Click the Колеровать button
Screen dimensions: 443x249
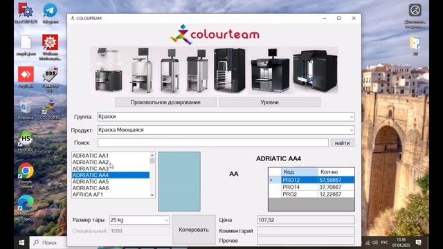[194, 230]
